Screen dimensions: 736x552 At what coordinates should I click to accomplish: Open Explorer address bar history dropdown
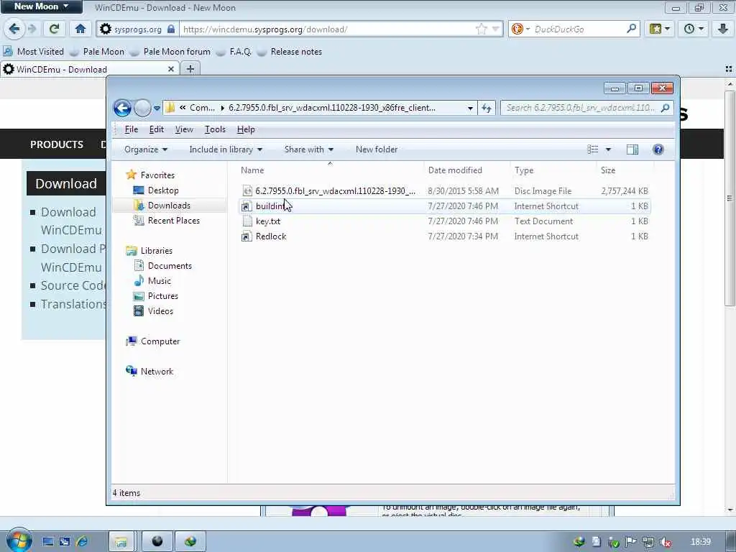click(x=470, y=108)
